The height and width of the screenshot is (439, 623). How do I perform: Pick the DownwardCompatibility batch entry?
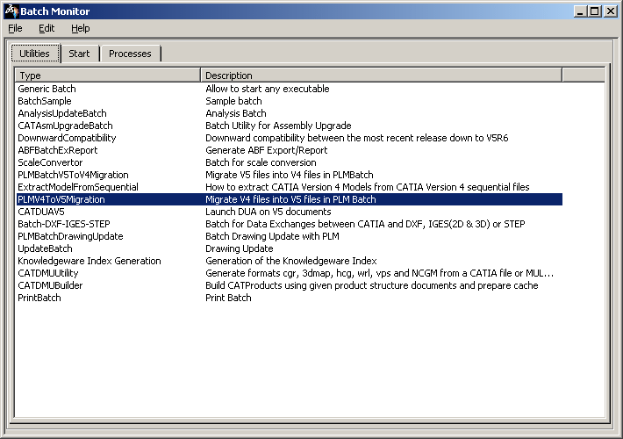pyautogui.click(x=67, y=138)
